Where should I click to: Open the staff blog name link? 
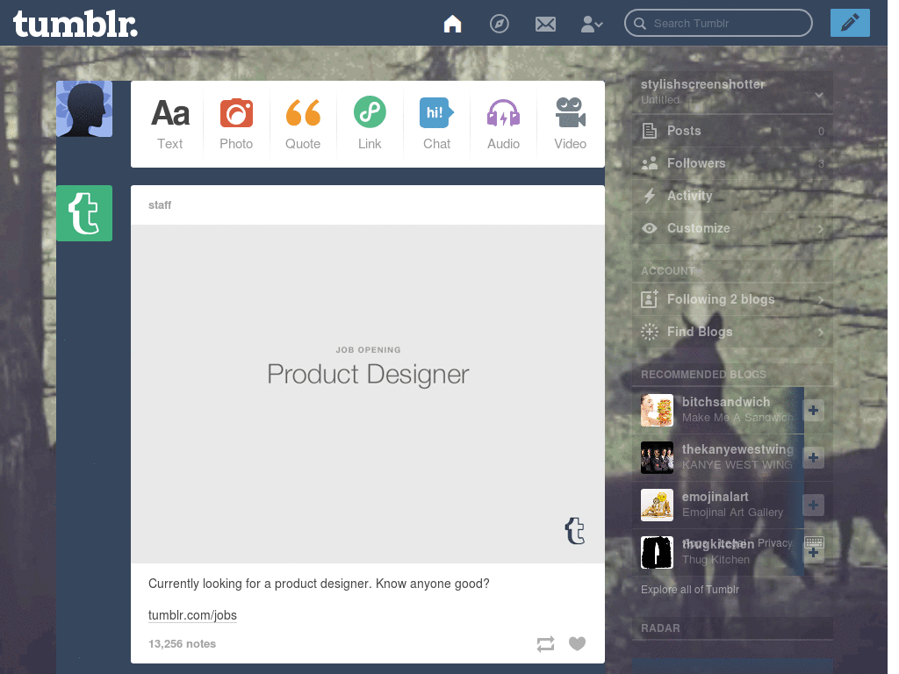pyautogui.click(x=160, y=205)
